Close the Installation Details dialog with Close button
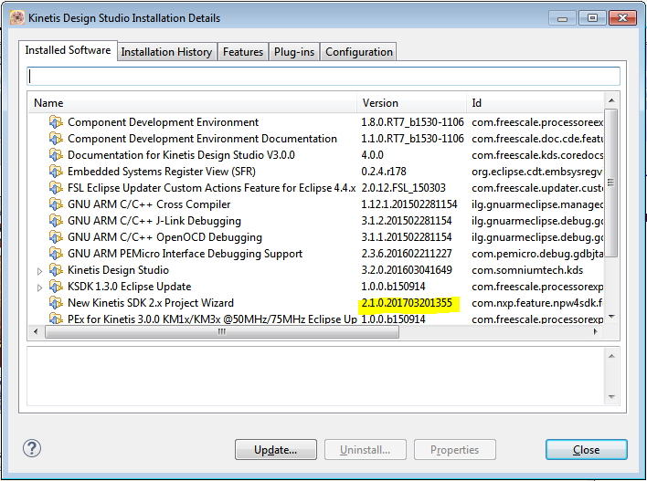 587,450
